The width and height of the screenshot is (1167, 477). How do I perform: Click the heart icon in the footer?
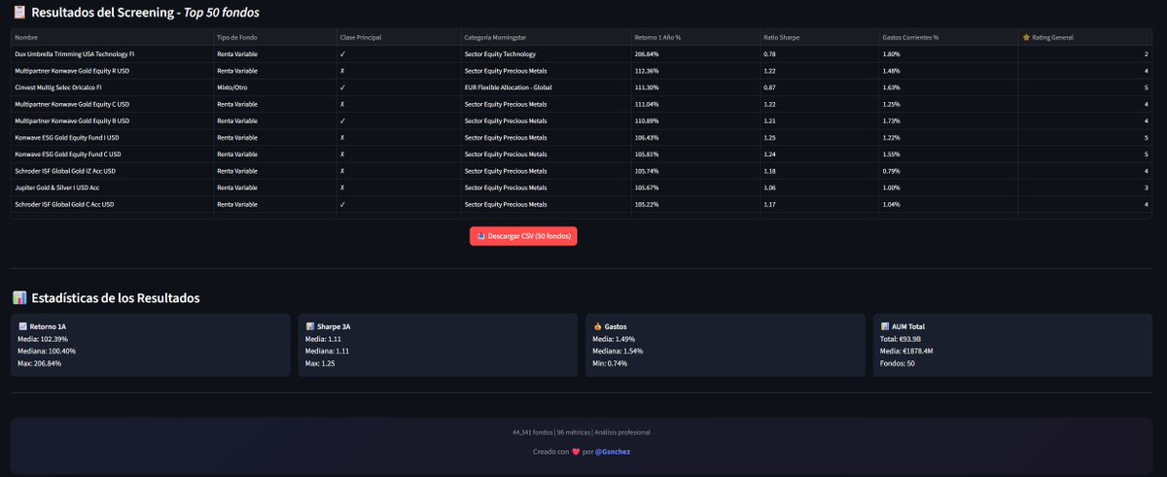point(576,452)
